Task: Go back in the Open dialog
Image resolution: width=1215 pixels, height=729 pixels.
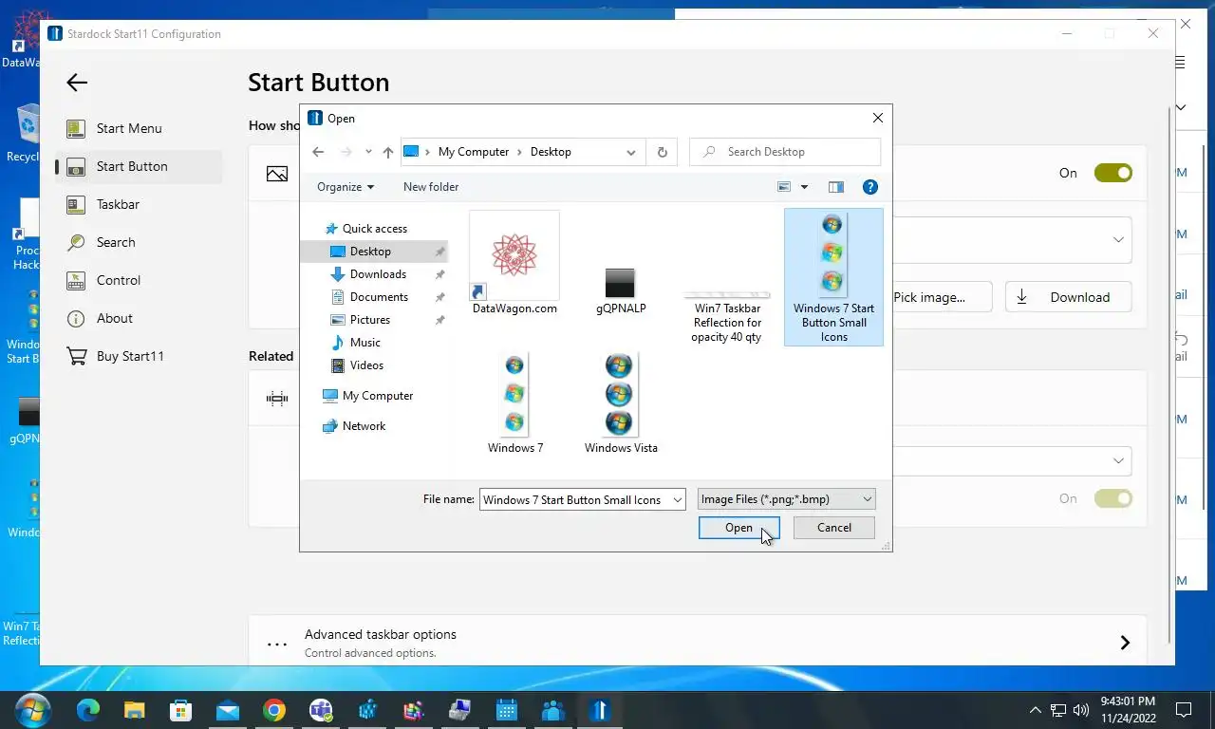Action: 318,152
